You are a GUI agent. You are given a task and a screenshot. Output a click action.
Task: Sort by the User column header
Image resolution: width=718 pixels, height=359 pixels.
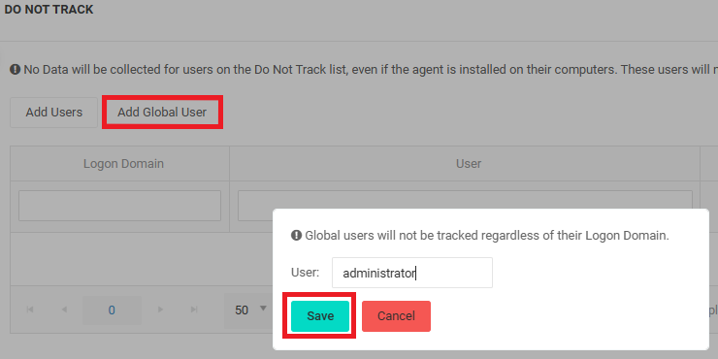point(469,163)
